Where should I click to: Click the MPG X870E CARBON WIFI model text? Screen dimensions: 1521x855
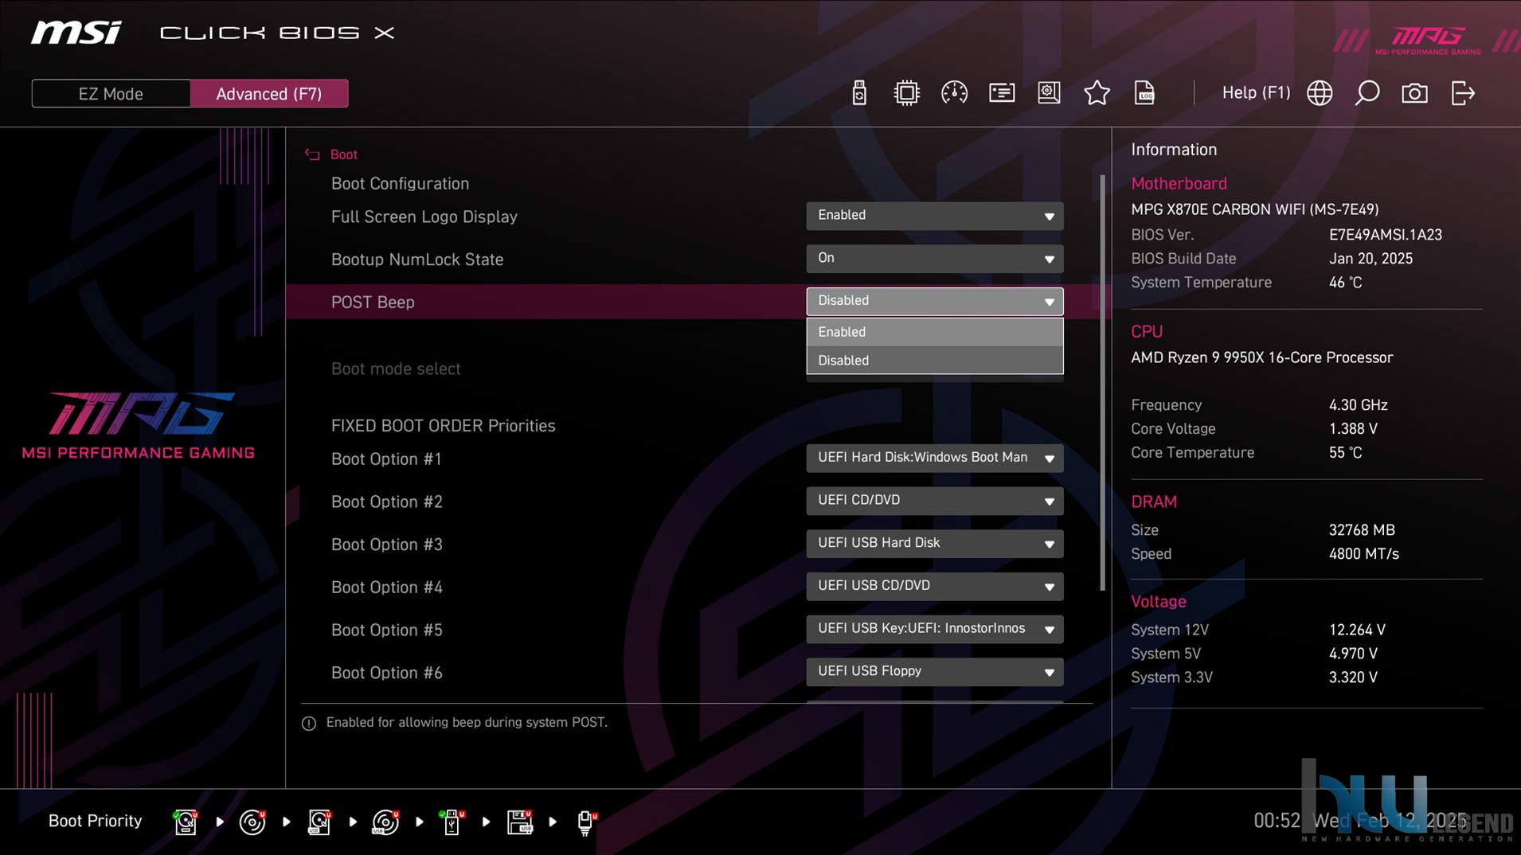click(x=1254, y=209)
